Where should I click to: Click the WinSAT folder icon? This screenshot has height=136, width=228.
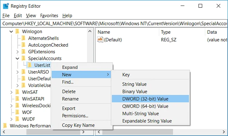[x=17, y=92]
